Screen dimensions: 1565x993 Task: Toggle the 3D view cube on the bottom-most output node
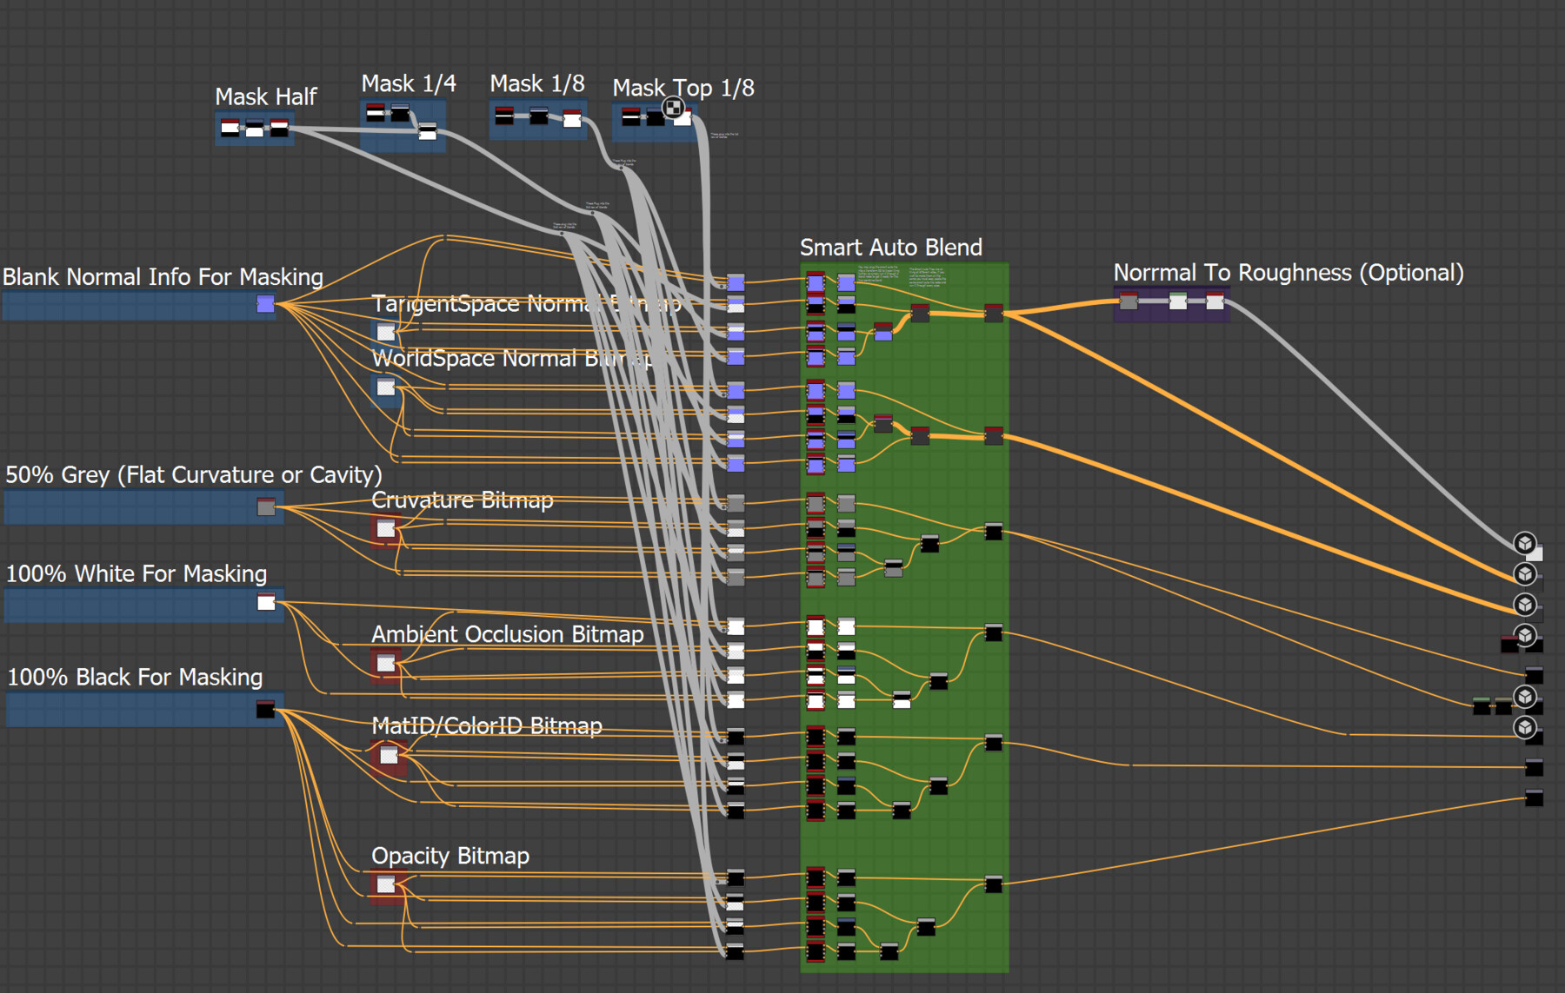tap(1525, 727)
